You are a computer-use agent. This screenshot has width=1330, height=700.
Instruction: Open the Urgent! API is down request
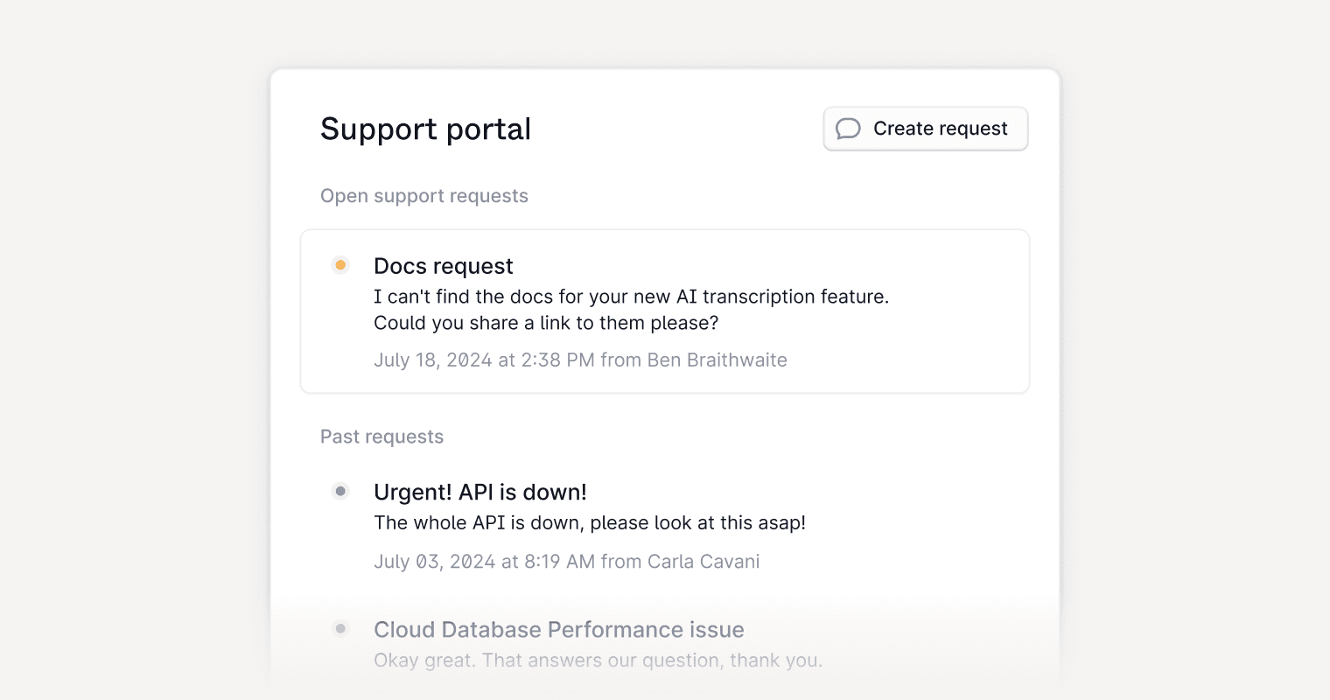479,492
